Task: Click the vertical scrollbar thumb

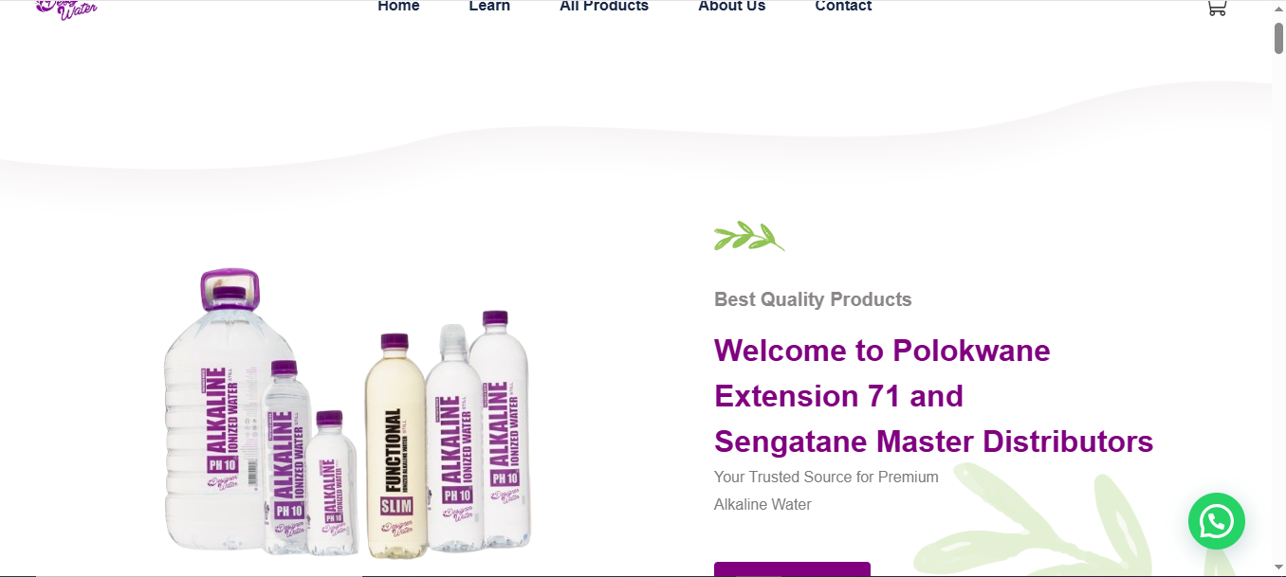Action: point(1278,38)
